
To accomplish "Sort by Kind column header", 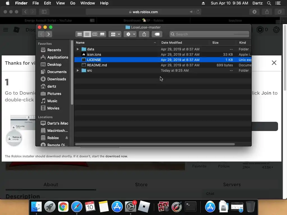I will [244, 43].
